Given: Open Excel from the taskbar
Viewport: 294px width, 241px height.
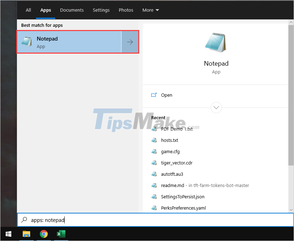Looking at the screenshot, I should [61, 234].
